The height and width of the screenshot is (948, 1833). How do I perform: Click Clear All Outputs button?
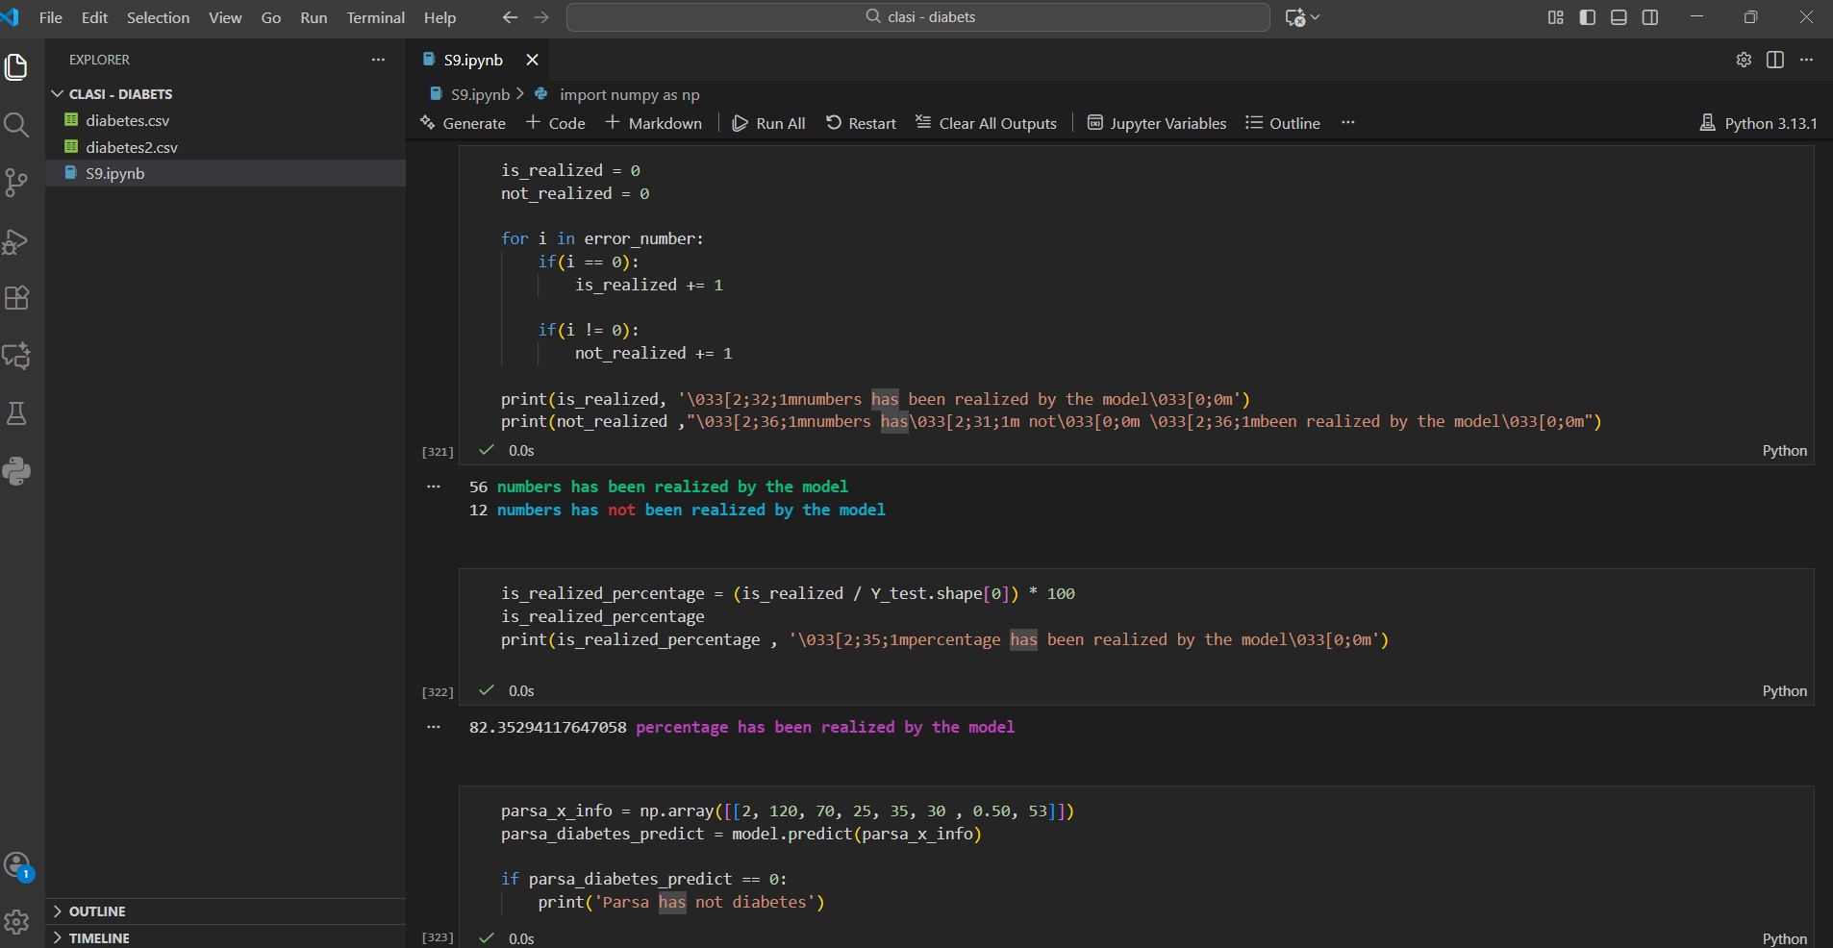coord(986,123)
